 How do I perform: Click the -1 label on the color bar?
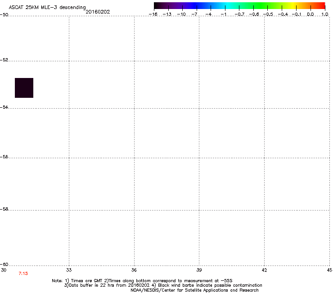tap(223, 14)
